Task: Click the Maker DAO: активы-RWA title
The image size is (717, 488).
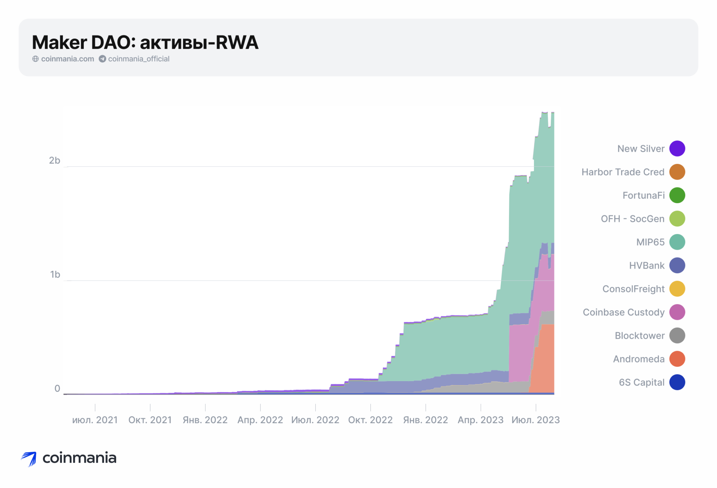Action: click(145, 42)
